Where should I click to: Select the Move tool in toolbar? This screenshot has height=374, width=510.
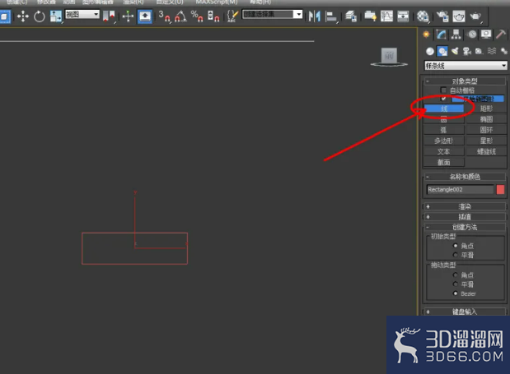pyautogui.click(x=23, y=16)
